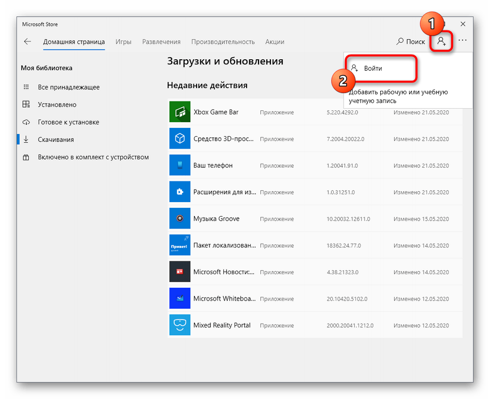
Task: Select Войти in the account menu
Action: point(373,68)
